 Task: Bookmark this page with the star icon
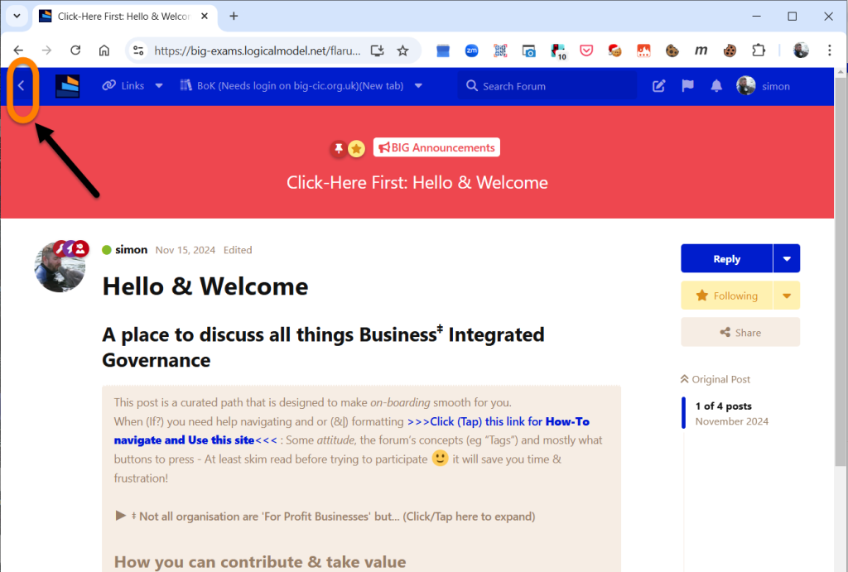[402, 50]
